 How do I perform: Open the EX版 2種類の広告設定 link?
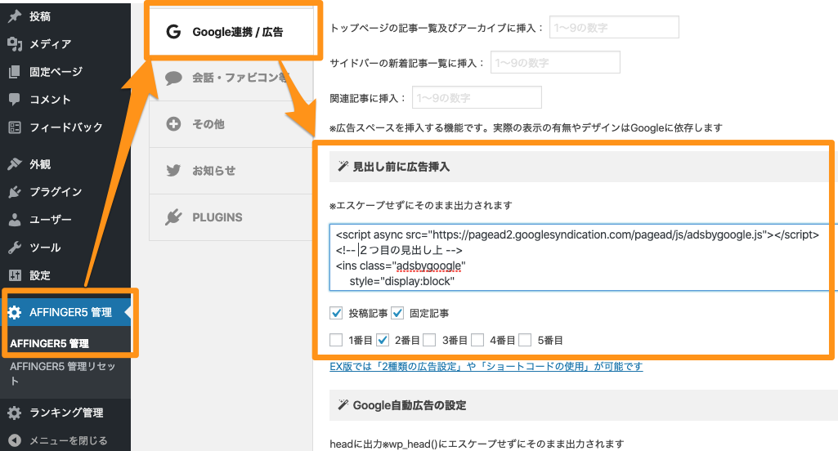click(x=486, y=367)
